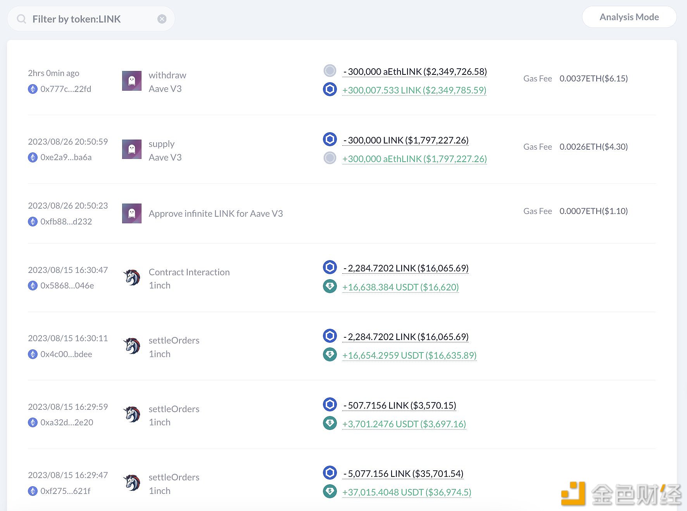This screenshot has width=687, height=511.
Task: Click Ethereum icon beside 0xfb88...d232
Action: [x=33, y=222]
